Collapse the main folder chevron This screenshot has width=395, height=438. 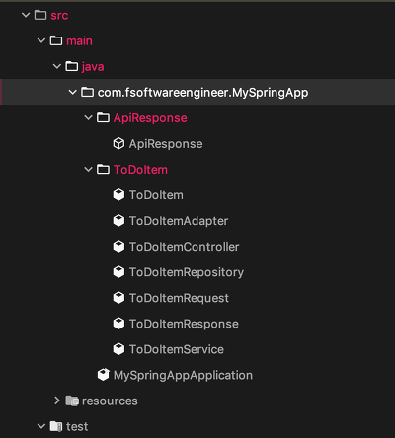[x=41, y=40]
